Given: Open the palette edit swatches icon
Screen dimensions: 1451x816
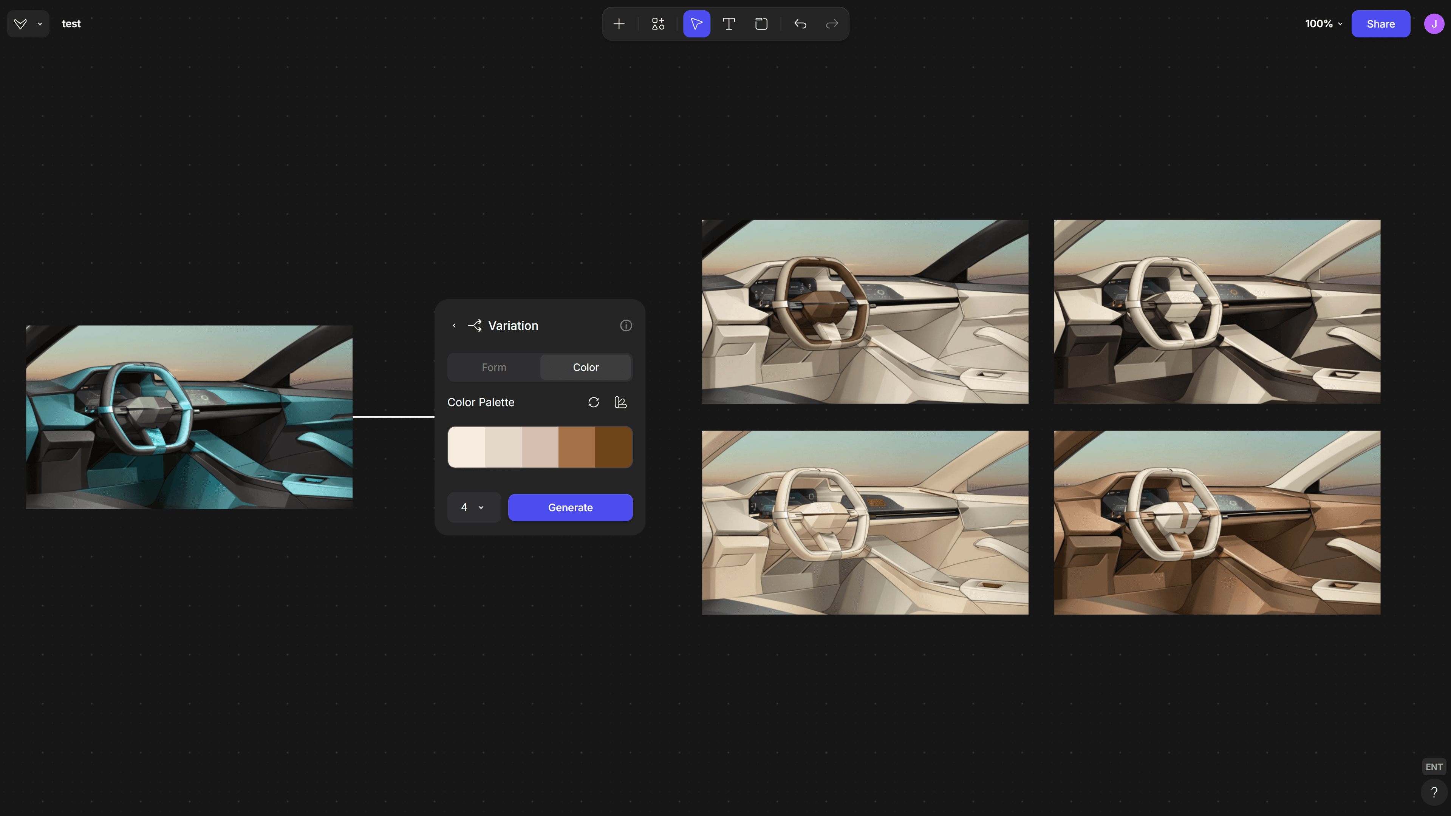Looking at the screenshot, I should coord(620,402).
